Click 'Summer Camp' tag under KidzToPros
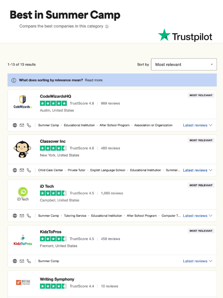Image resolution: width=223 pixels, height=298 pixels. point(49,261)
